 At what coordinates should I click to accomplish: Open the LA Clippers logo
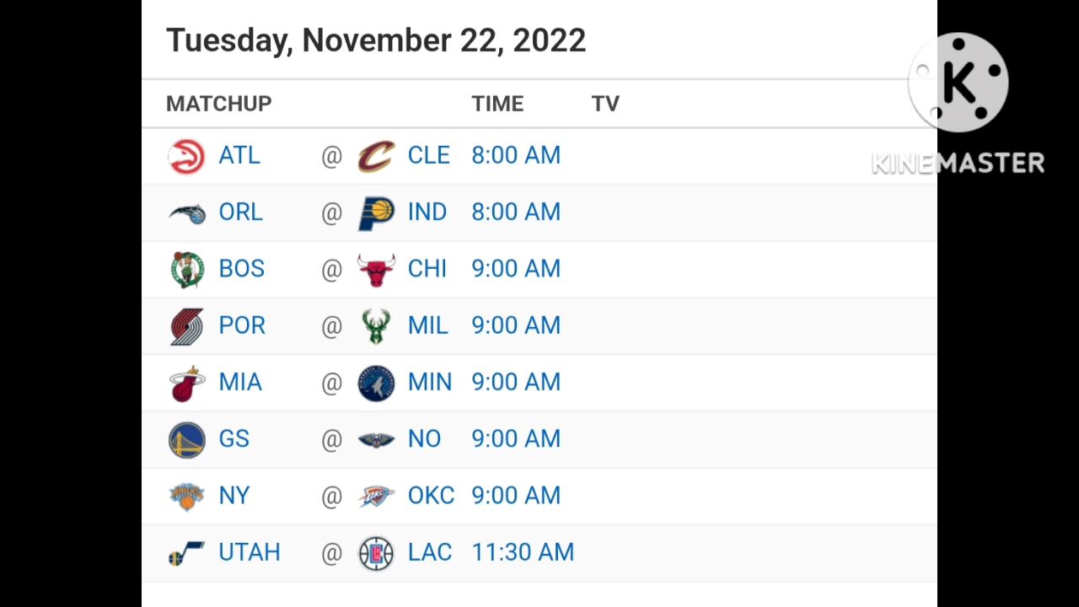[x=376, y=553]
